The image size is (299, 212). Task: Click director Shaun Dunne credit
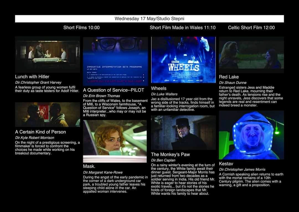pyautogui.click(x=233, y=83)
